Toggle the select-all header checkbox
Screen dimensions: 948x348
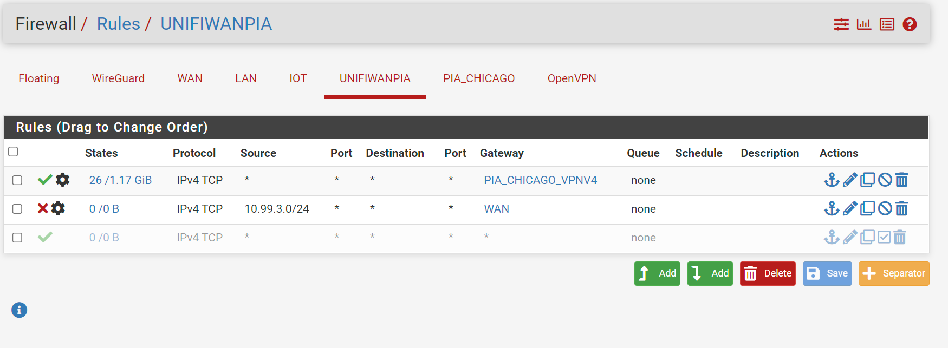click(14, 152)
